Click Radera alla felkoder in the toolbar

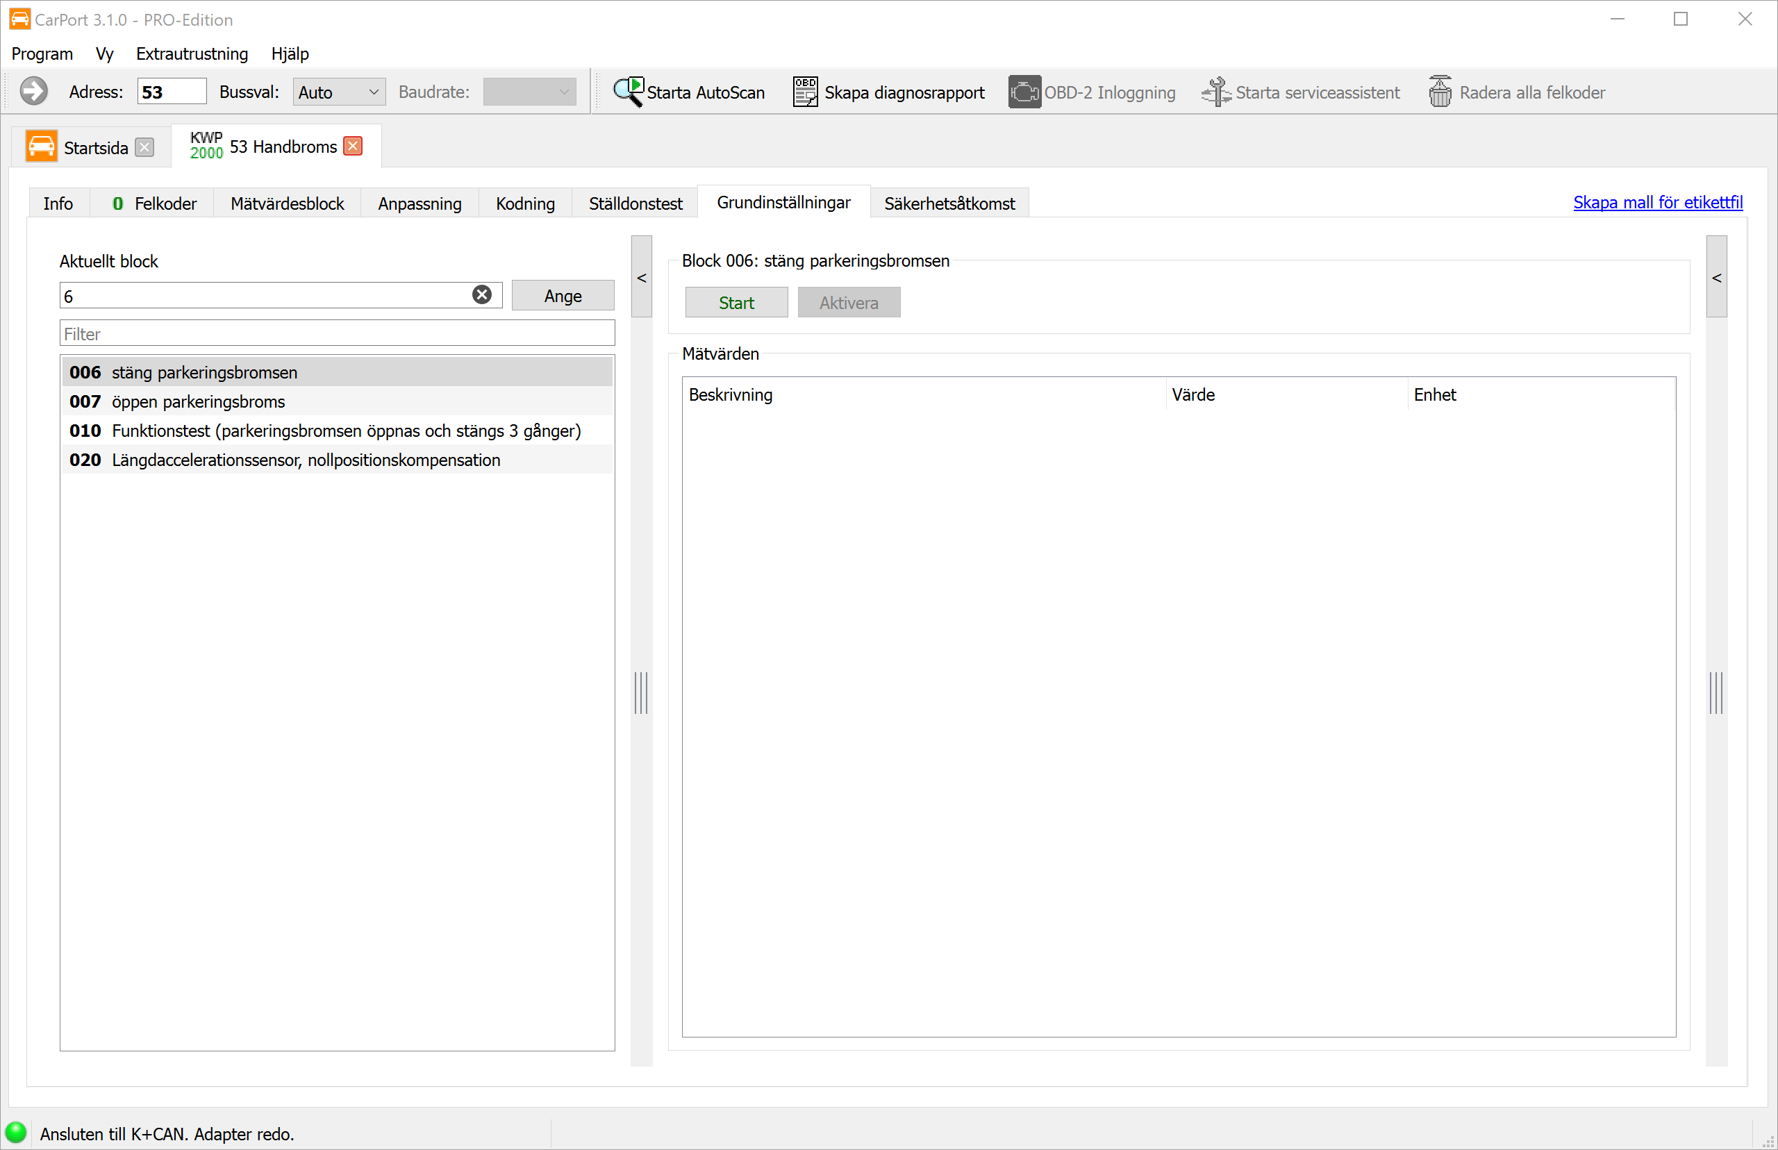(1516, 92)
